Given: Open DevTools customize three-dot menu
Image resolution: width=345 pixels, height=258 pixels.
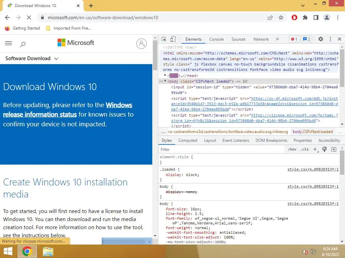Looking at the screenshot, I should coord(330,39).
